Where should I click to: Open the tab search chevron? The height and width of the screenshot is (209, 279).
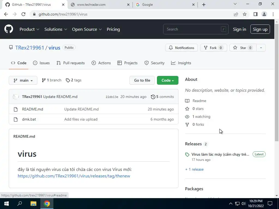(x=235, y=4)
